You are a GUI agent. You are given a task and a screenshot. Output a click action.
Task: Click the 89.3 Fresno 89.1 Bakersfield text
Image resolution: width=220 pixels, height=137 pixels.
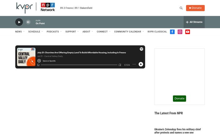click(x=76, y=8)
